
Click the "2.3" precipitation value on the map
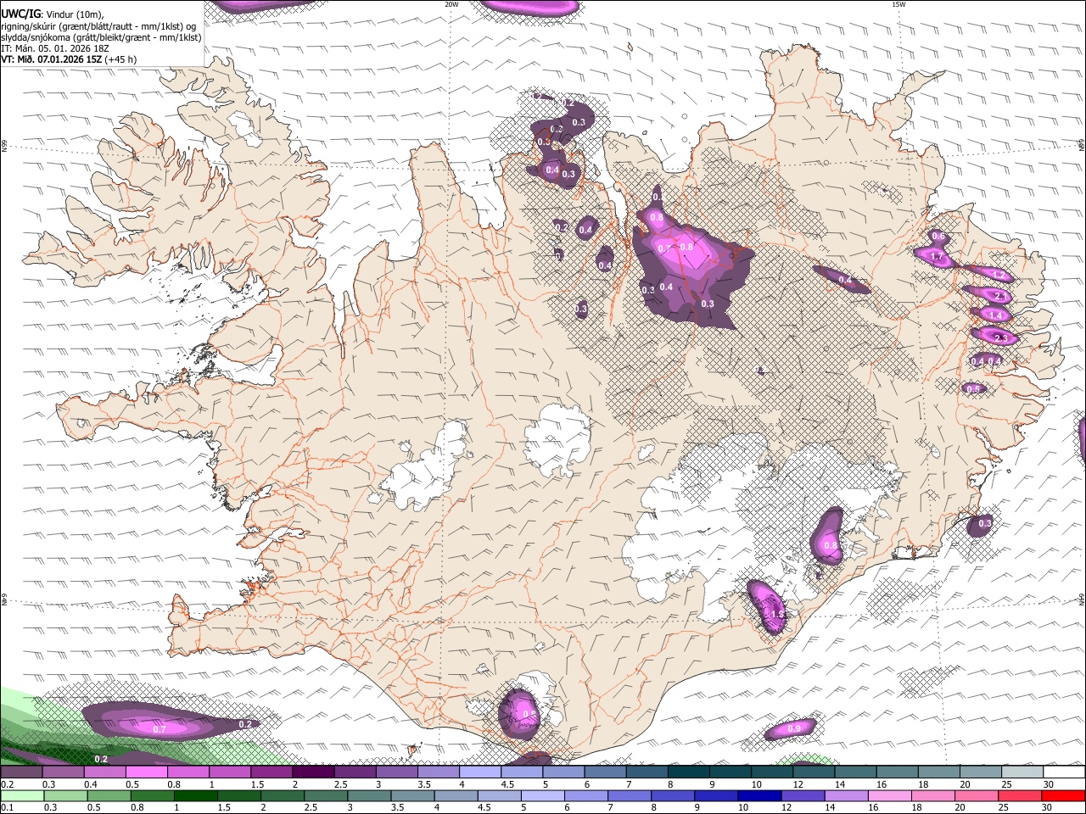[x=1000, y=338]
